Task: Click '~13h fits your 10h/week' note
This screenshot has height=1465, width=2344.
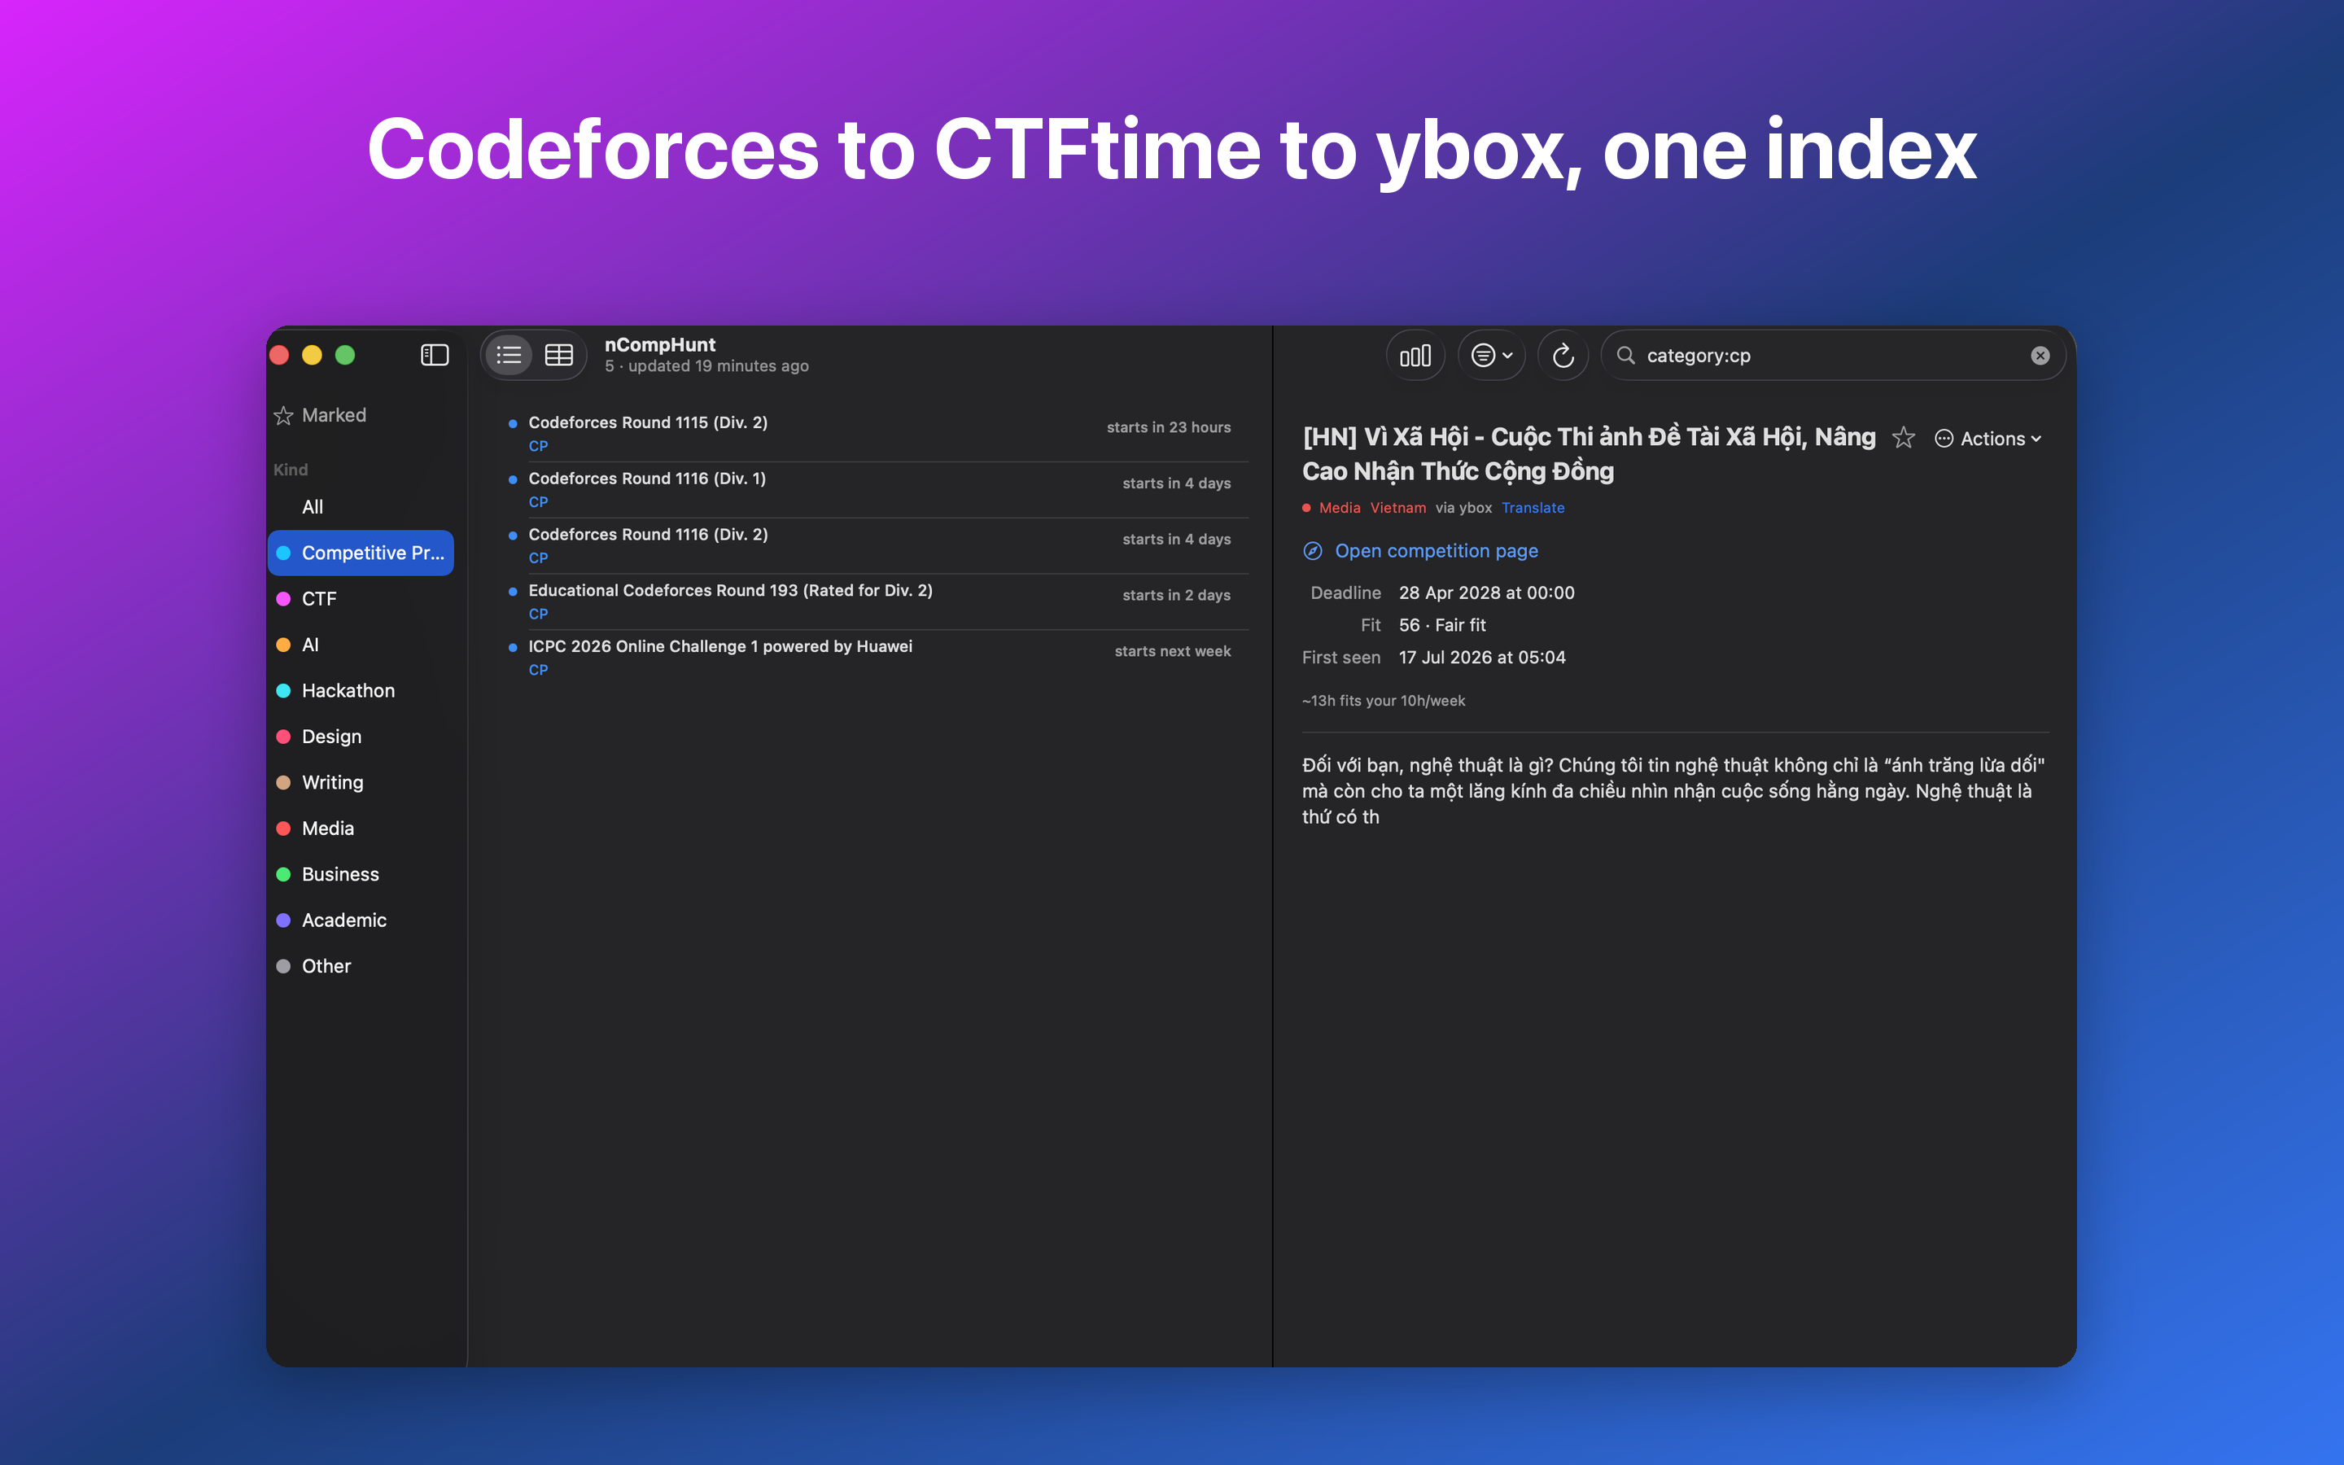Action: pyautogui.click(x=1383, y=701)
